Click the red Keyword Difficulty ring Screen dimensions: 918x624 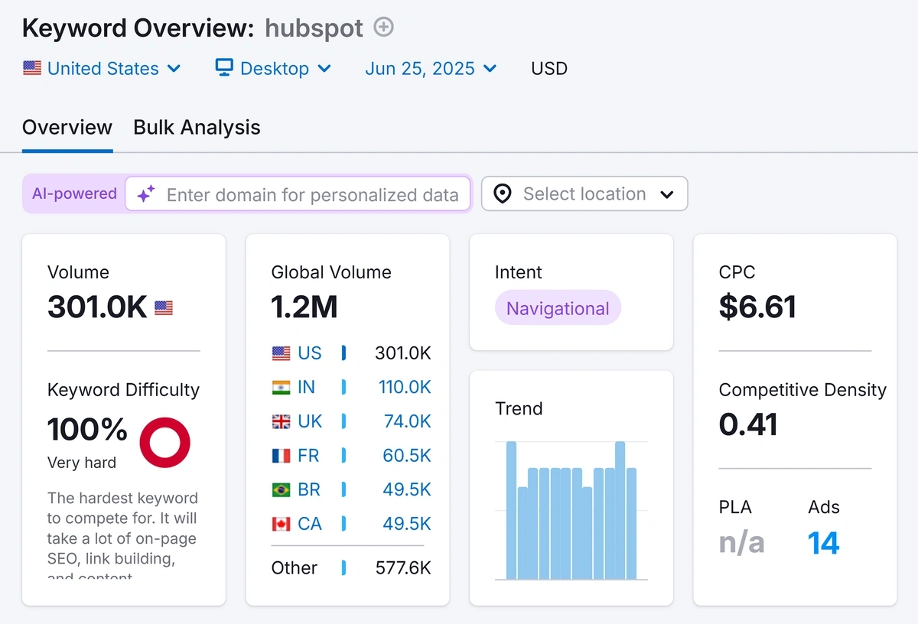click(164, 442)
